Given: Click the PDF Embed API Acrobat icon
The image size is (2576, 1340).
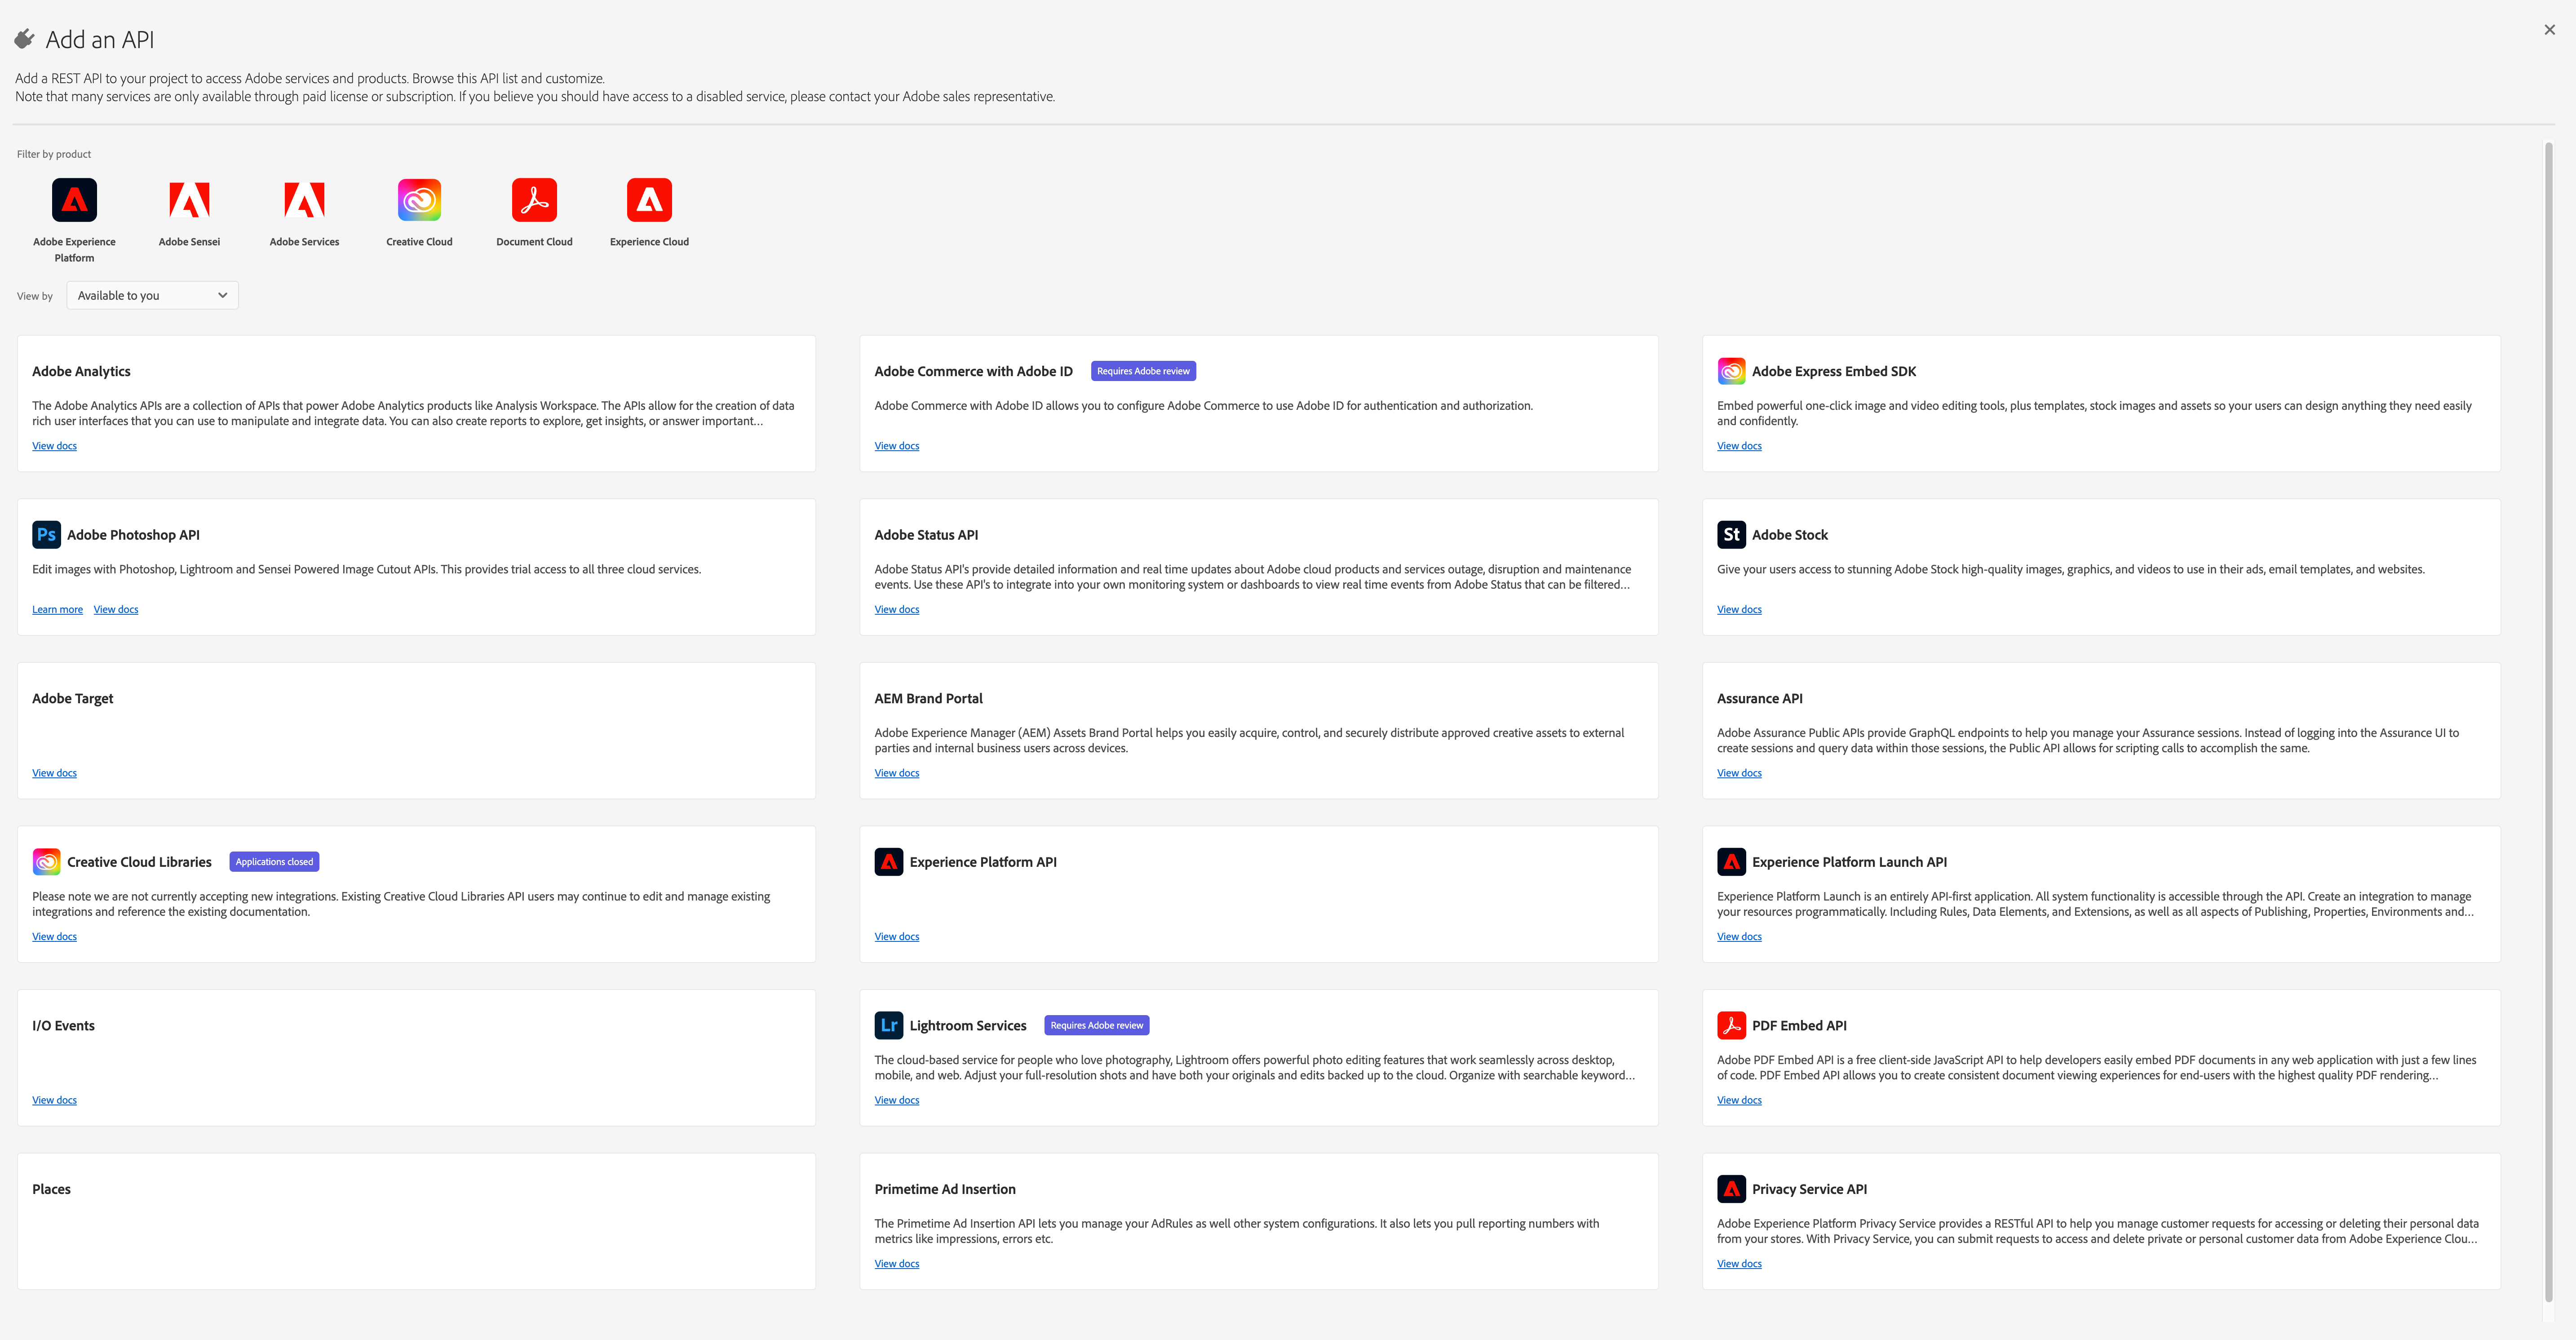Looking at the screenshot, I should 1731,1025.
